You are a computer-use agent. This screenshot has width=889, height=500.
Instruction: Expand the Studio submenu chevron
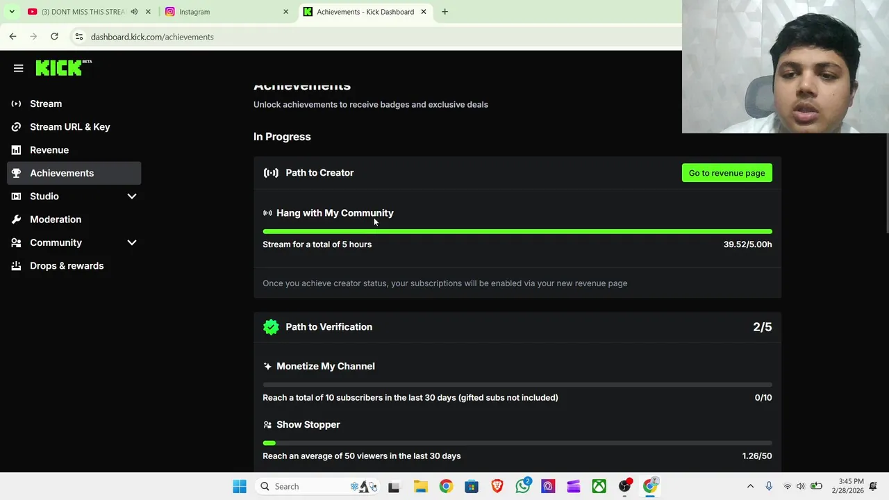(x=132, y=197)
